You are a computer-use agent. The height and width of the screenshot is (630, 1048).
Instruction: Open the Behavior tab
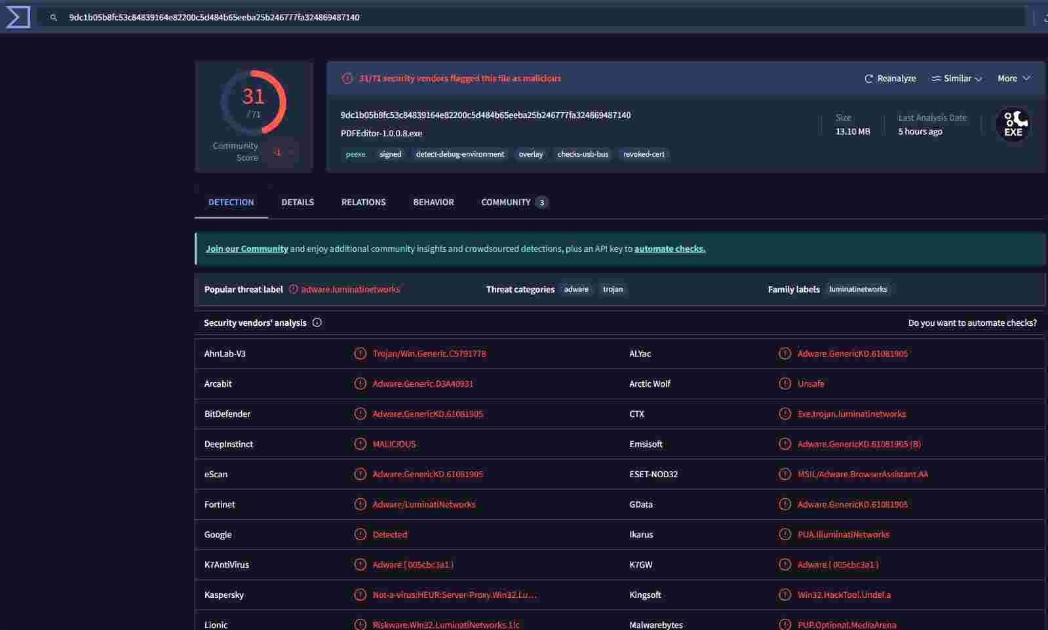coord(433,202)
